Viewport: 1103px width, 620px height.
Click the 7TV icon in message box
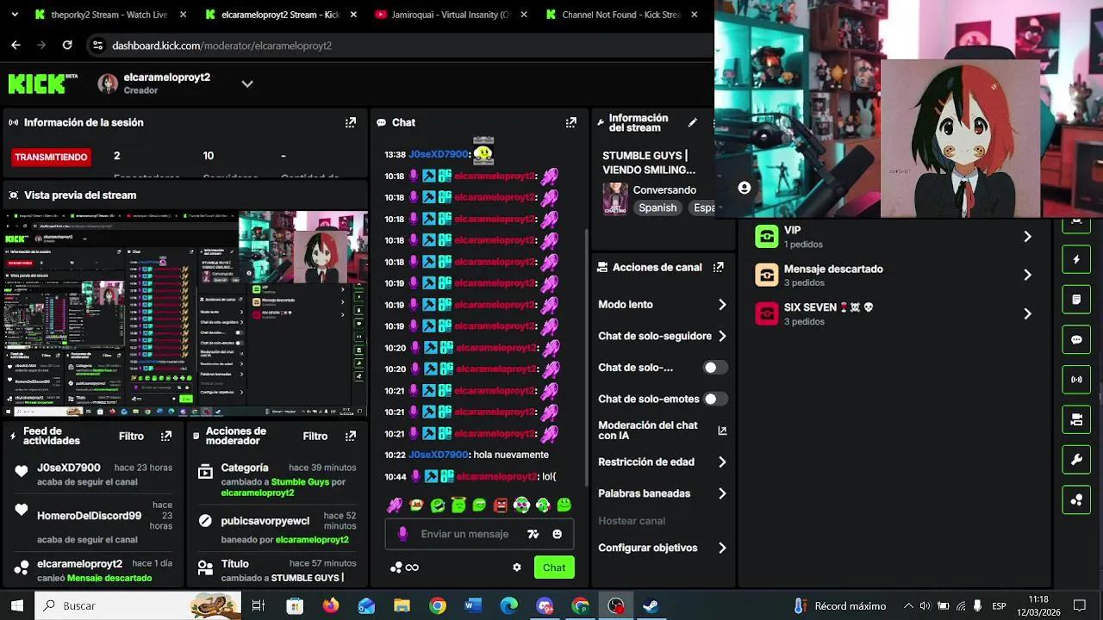533,534
